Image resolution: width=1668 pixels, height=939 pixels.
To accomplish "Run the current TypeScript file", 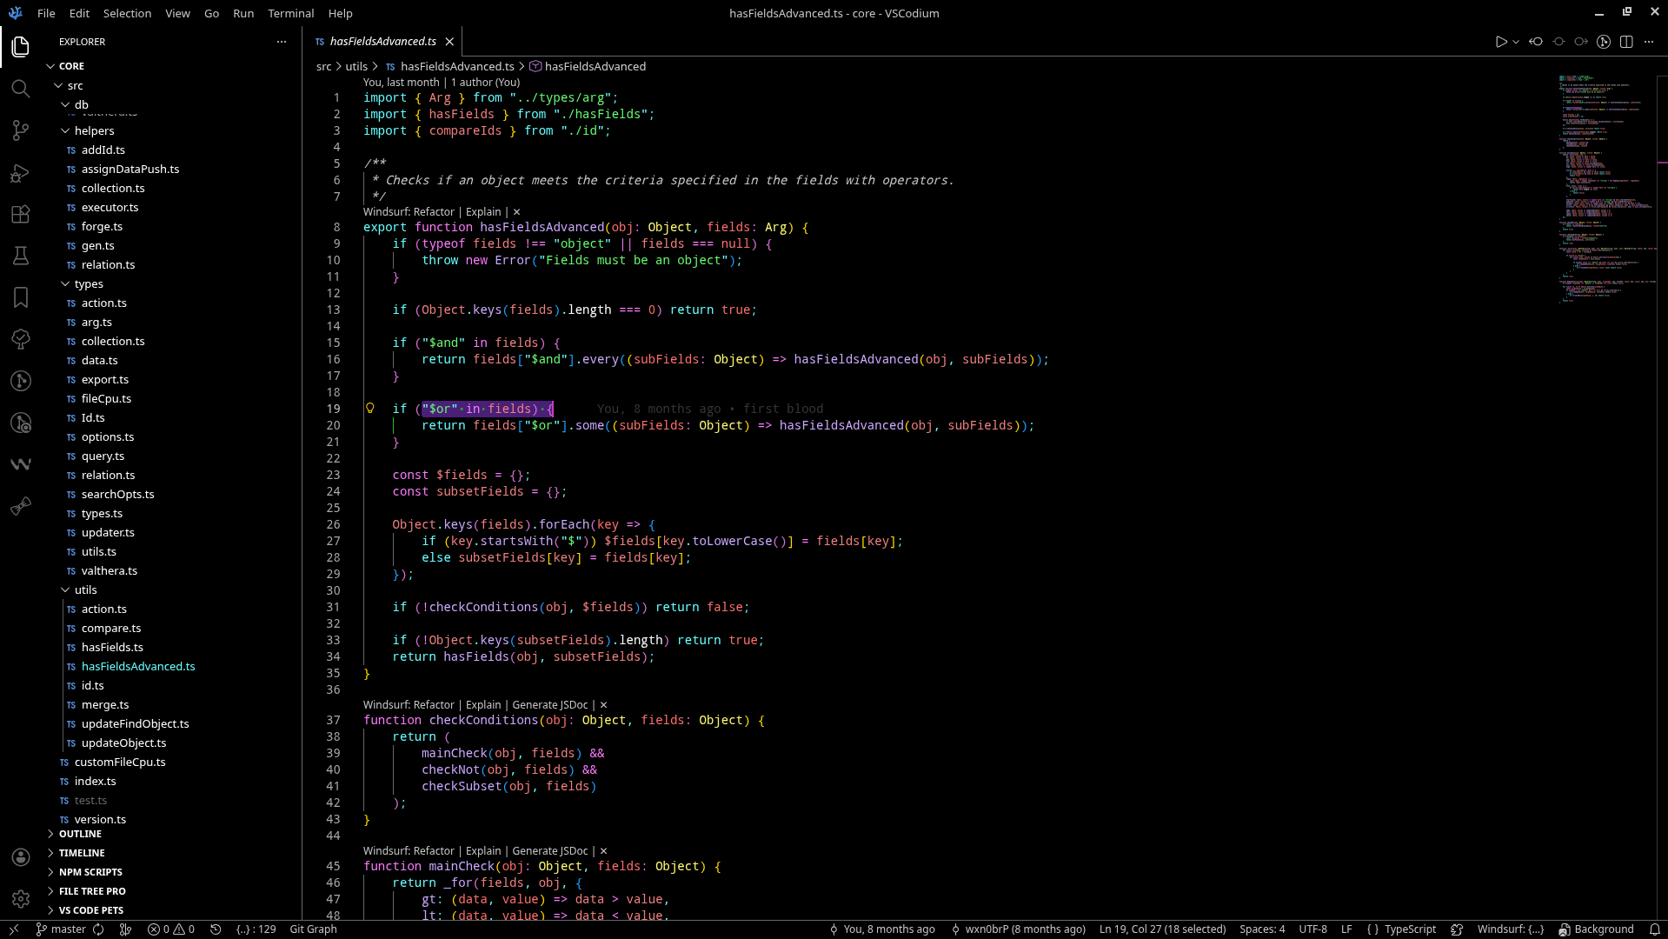I will pyautogui.click(x=1501, y=42).
